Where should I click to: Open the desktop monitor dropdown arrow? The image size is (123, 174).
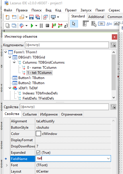[x=58, y=17]
